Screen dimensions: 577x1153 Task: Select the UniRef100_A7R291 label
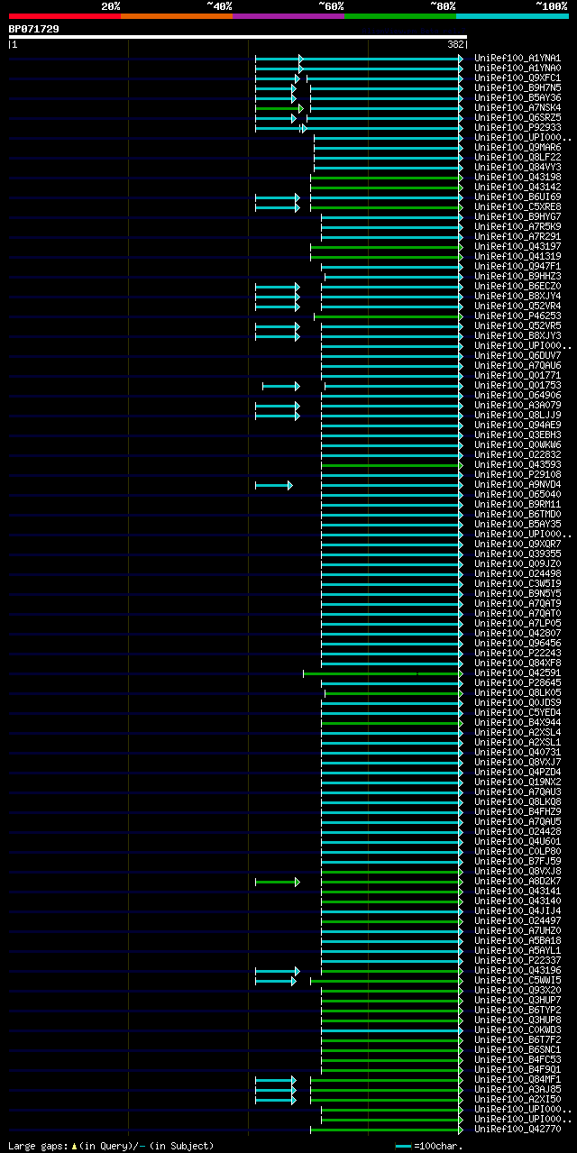pyautogui.click(x=517, y=236)
